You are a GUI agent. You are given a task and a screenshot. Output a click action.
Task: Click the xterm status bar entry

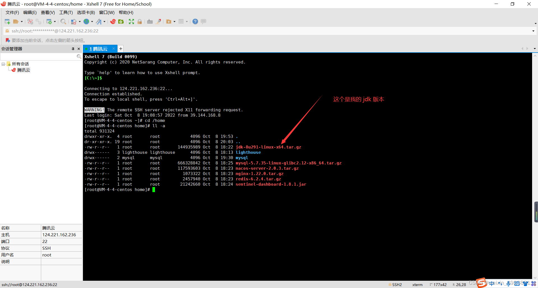[x=417, y=285]
